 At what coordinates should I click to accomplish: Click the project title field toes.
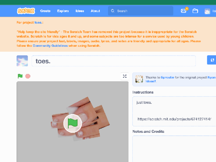113,61
